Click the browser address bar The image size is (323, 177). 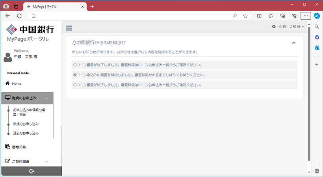[x=130, y=16]
